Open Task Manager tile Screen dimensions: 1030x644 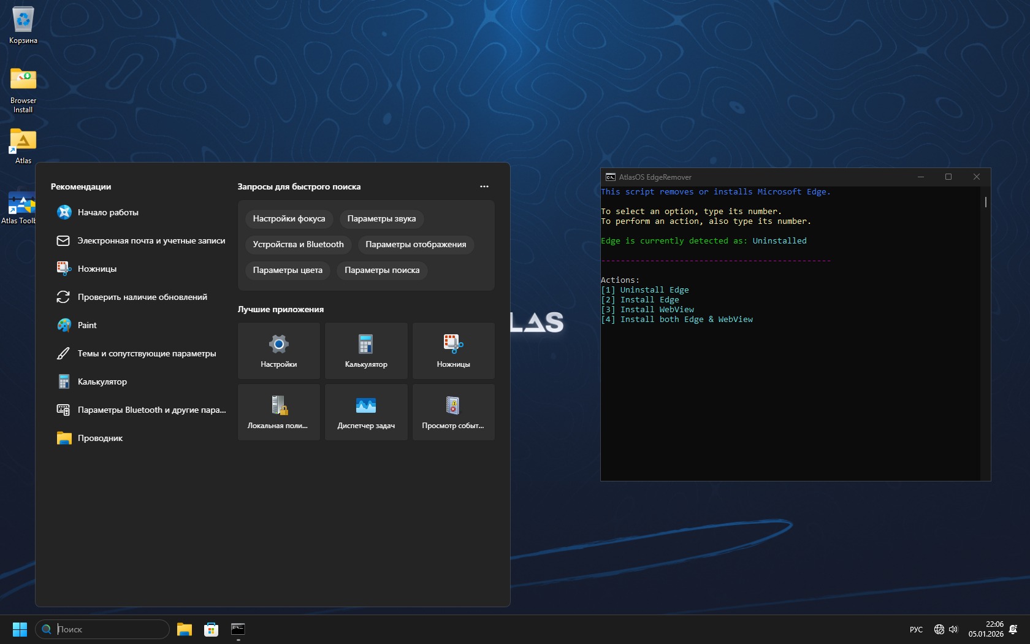coord(366,412)
